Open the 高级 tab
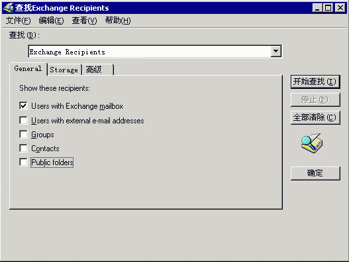 pos(97,70)
